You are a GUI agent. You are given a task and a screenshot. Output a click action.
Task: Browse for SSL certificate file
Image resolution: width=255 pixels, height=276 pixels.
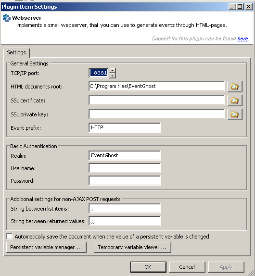(x=235, y=100)
